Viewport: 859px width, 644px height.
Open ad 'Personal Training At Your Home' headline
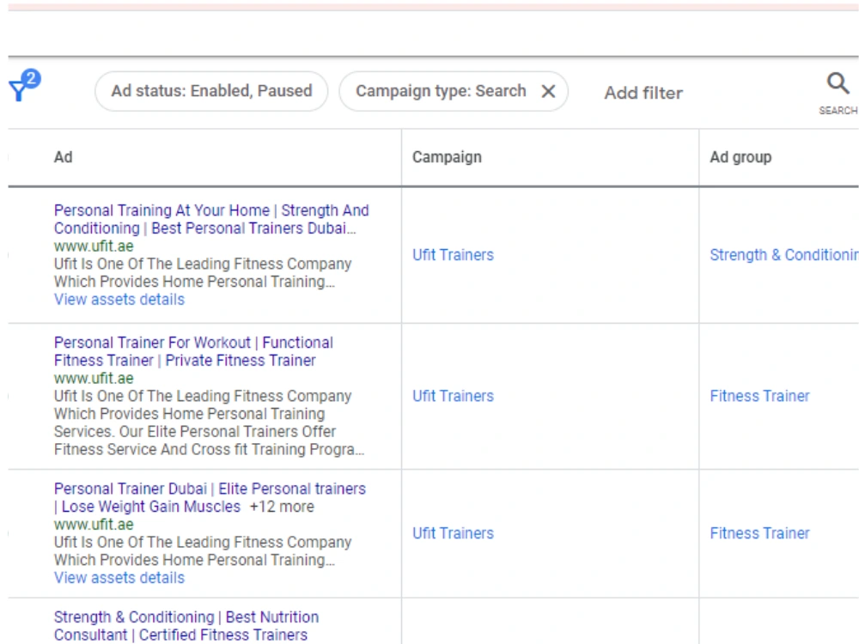tap(211, 219)
